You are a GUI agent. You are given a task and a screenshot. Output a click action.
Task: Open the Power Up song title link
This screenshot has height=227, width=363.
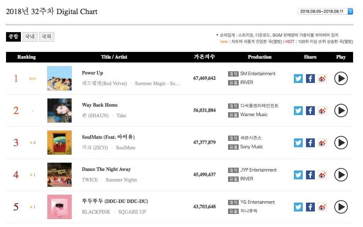click(92, 73)
